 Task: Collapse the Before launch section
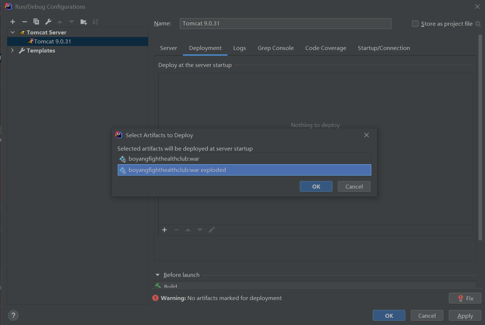coord(158,275)
